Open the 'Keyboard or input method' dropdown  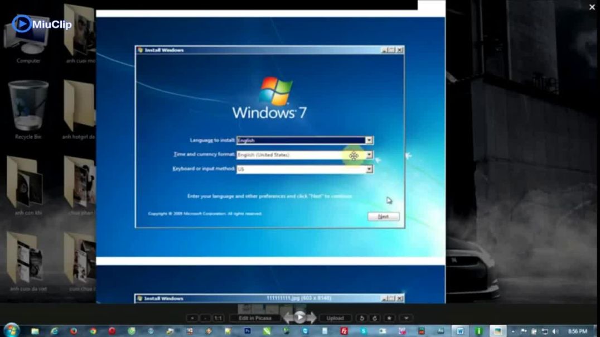pos(369,168)
